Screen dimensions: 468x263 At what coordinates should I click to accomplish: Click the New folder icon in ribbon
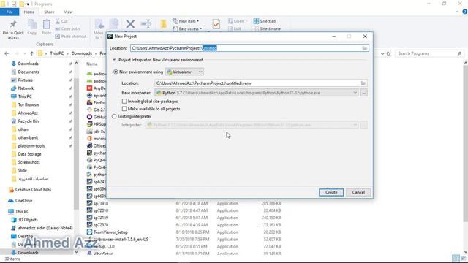tap(163, 24)
